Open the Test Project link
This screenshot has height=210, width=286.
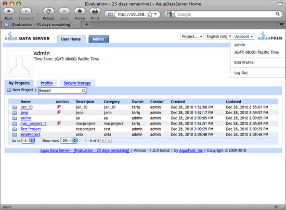[31, 129]
